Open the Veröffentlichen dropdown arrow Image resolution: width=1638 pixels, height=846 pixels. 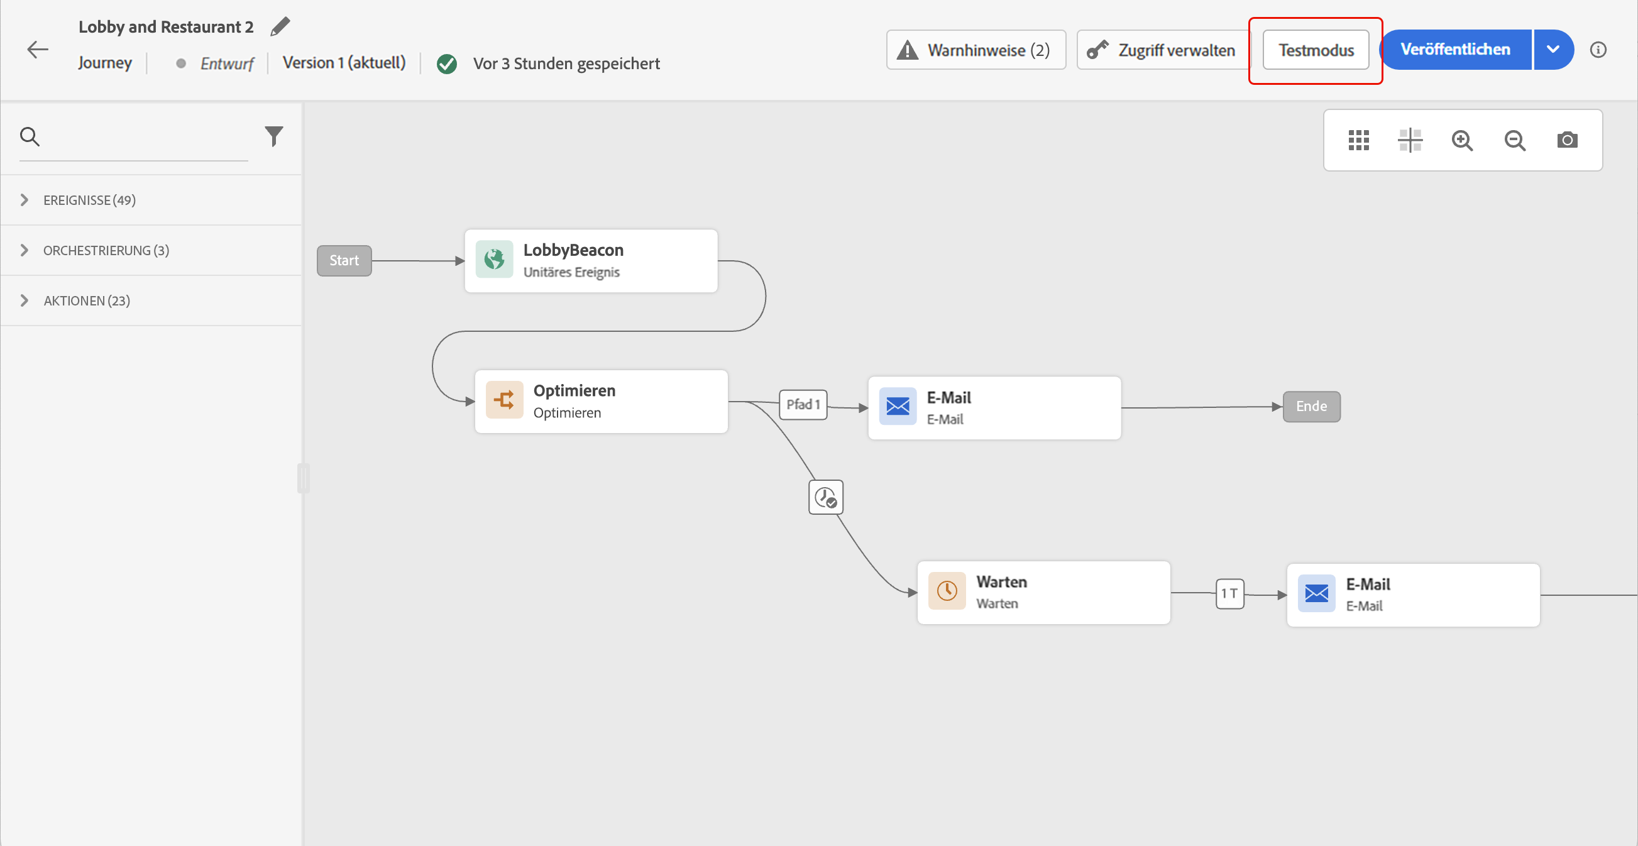click(1553, 50)
